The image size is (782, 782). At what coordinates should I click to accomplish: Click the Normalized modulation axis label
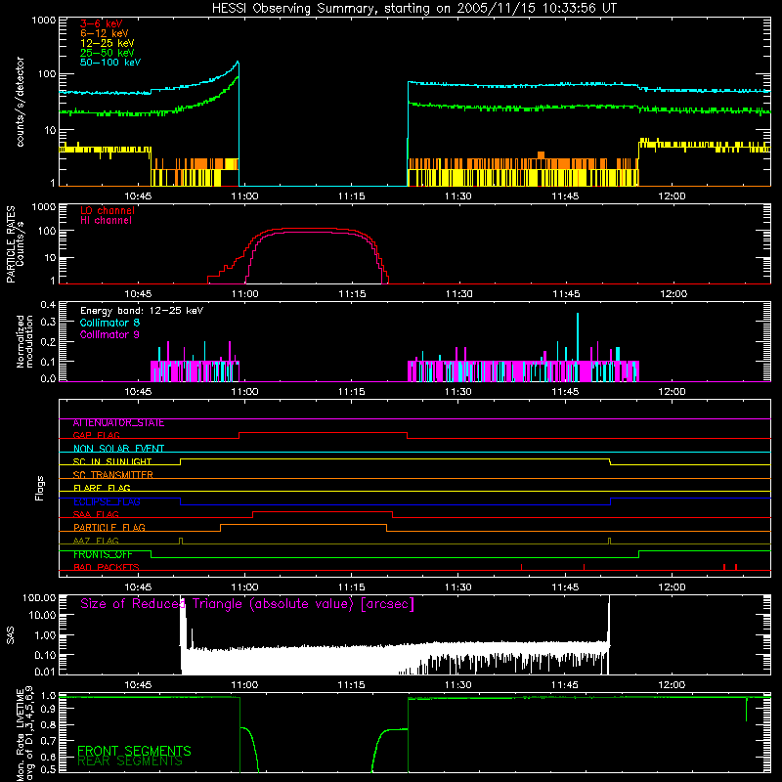click(x=24, y=341)
